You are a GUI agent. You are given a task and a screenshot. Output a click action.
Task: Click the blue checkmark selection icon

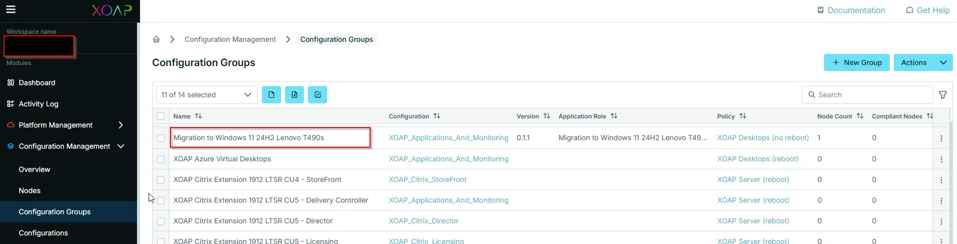317,95
